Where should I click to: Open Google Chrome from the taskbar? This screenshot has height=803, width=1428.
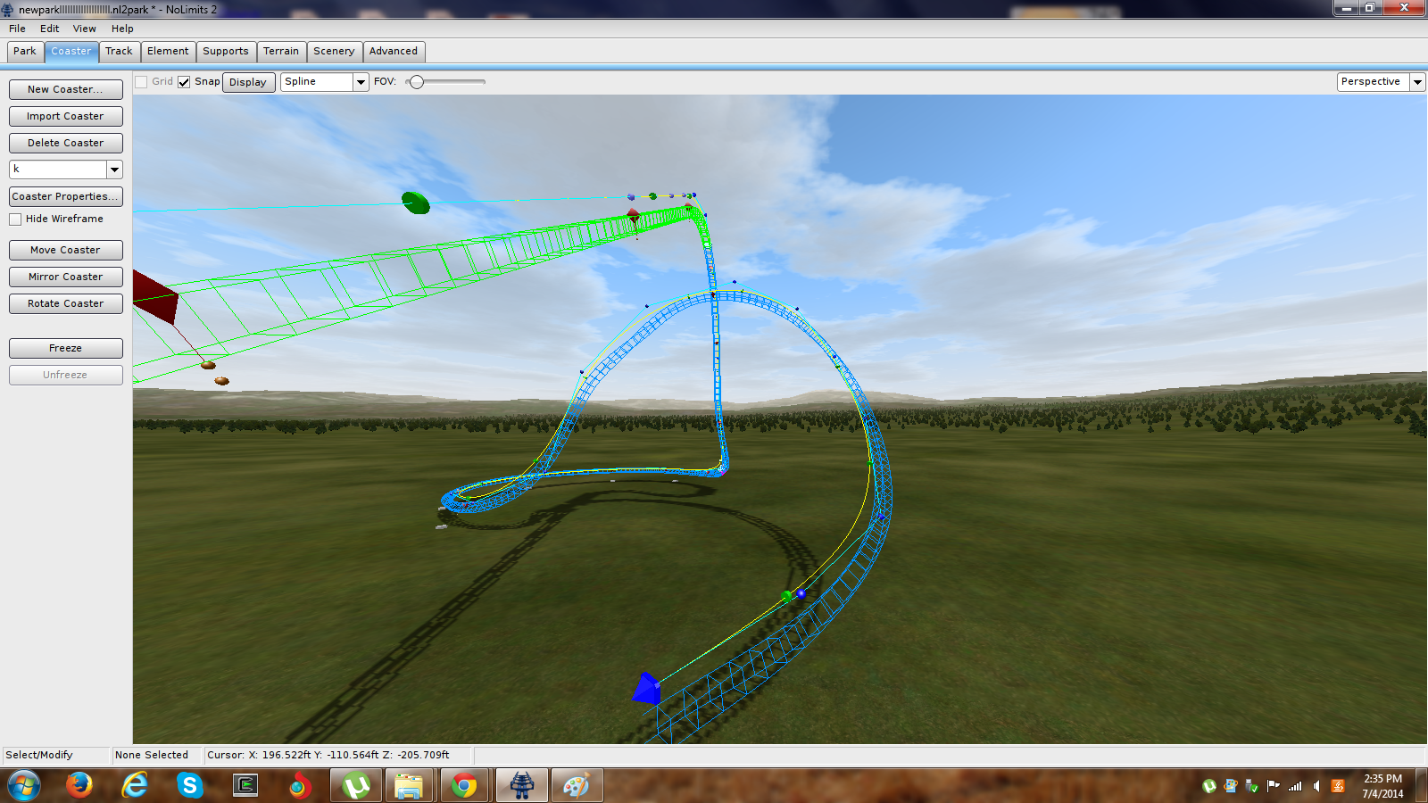(463, 785)
